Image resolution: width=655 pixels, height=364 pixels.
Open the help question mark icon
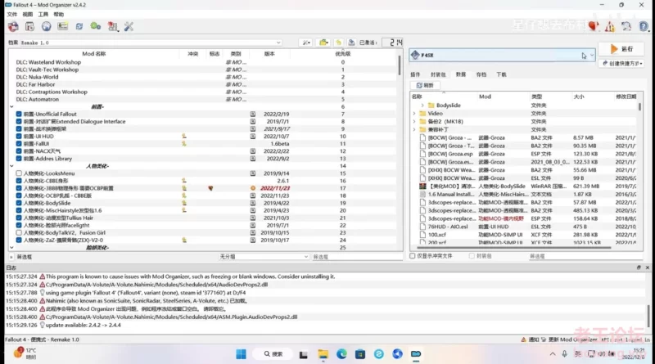(644, 27)
